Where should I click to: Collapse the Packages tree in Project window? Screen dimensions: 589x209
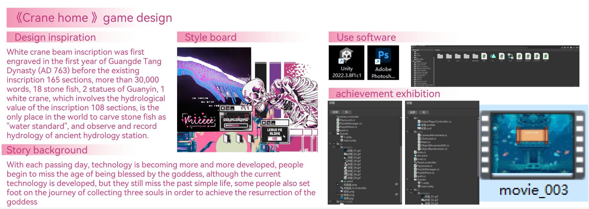412,61
